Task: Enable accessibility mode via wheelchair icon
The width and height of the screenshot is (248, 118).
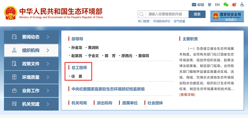Action: click(x=242, y=5)
